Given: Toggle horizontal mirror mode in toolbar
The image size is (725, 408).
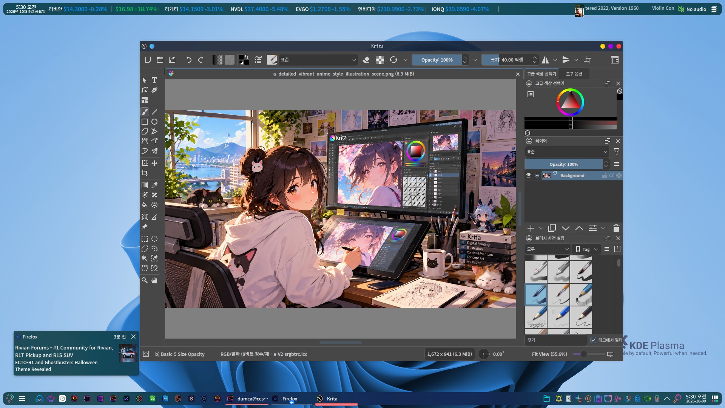Looking at the screenshot, I should 545,60.
